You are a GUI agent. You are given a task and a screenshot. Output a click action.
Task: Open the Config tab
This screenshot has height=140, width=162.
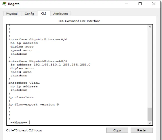point(29,14)
